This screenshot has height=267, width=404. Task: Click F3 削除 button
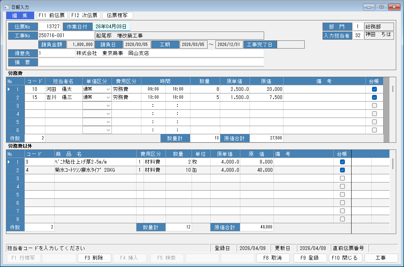point(94,258)
